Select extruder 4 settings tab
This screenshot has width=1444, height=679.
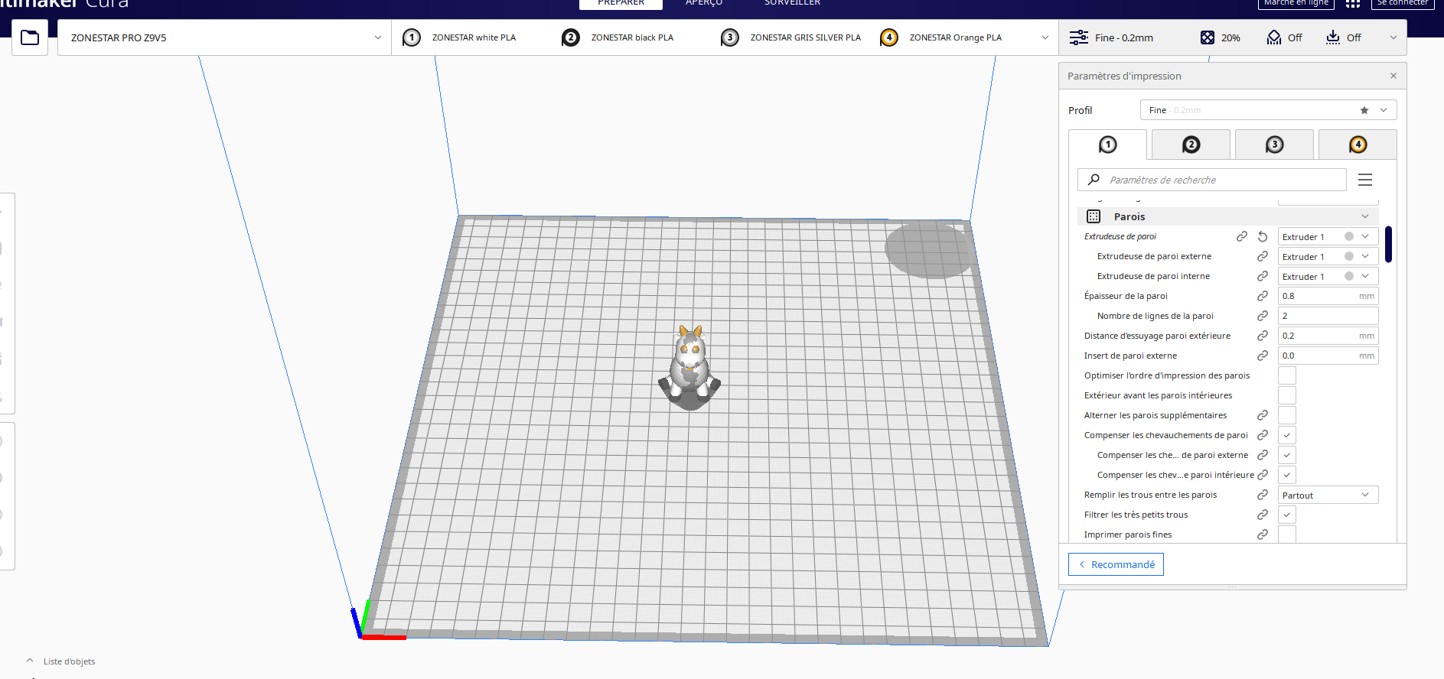point(1358,145)
